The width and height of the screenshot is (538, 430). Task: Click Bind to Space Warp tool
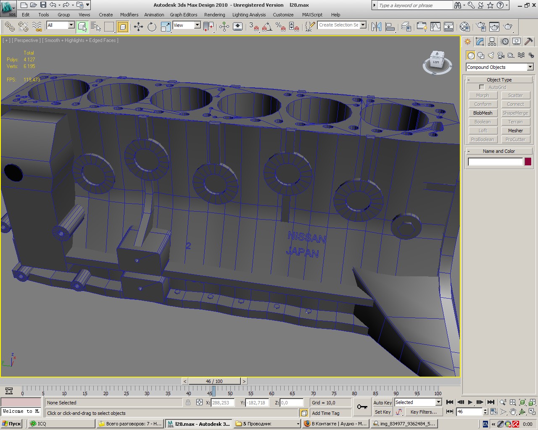pyautogui.click(x=37, y=27)
